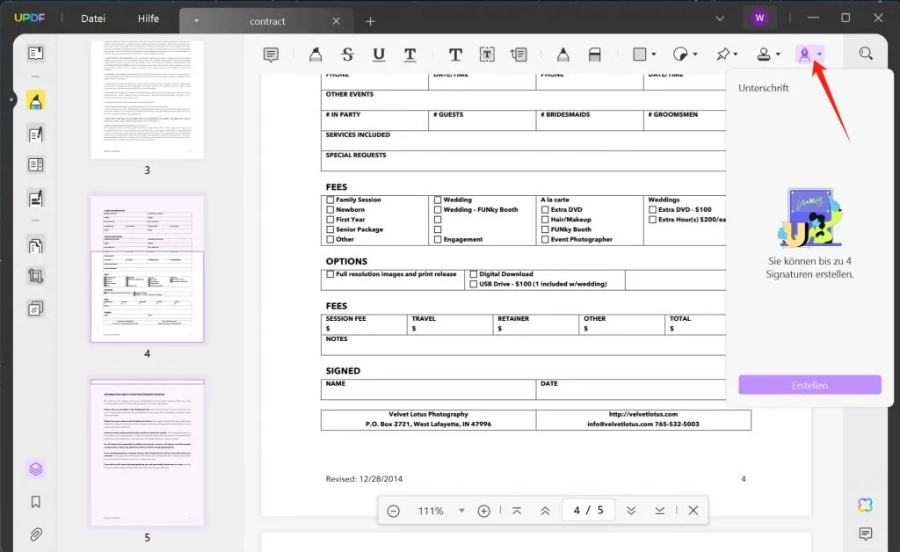Select the highlighter tool in toolbar
Image resolution: width=900 pixels, height=552 pixels.
[316, 54]
